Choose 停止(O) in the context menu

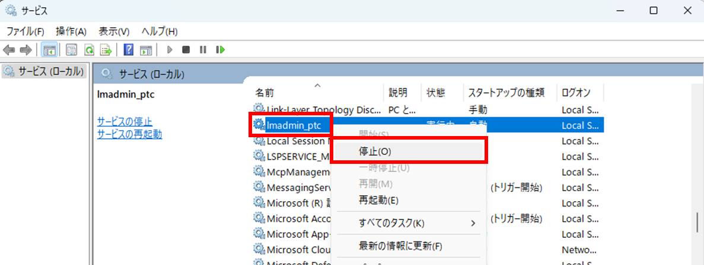tap(375, 151)
